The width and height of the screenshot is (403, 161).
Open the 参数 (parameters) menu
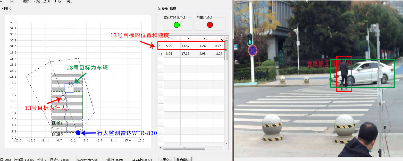coord(26,1)
